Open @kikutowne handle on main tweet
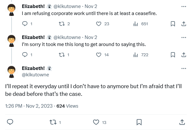This screenshot has height=130, width=192. pos(35,75)
